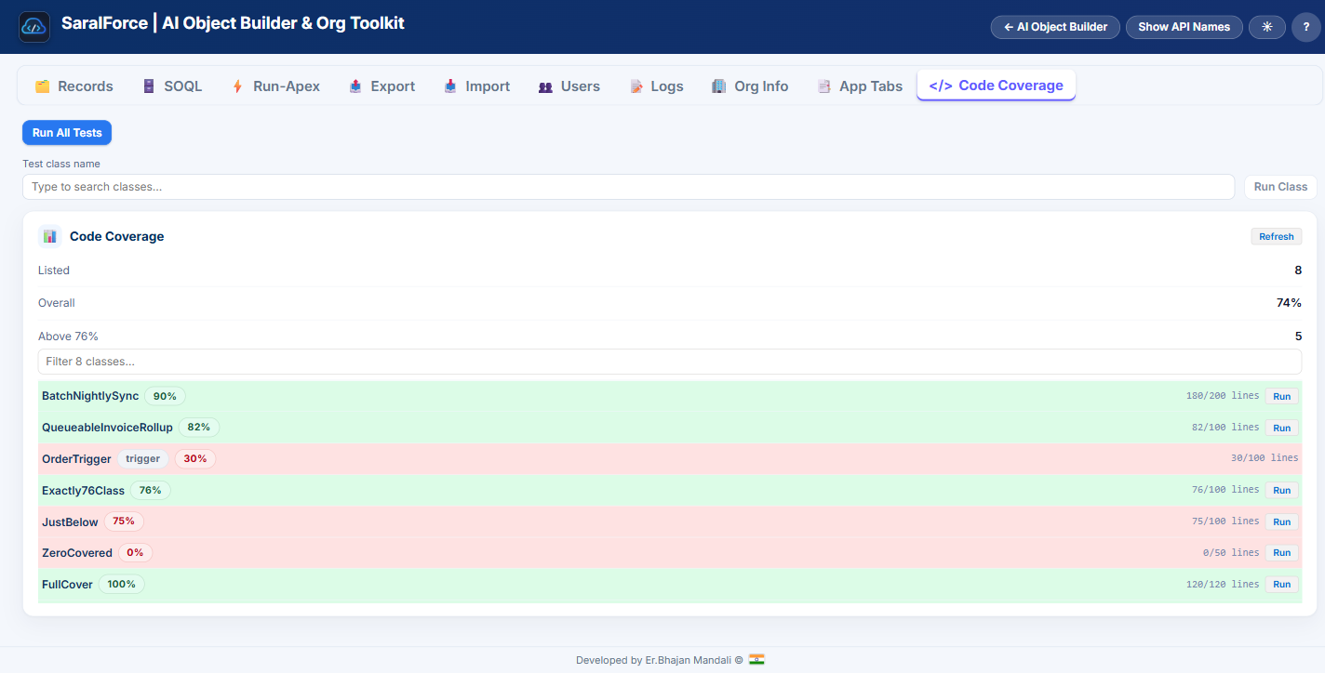Click the 30/100 lines text

(1265, 458)
